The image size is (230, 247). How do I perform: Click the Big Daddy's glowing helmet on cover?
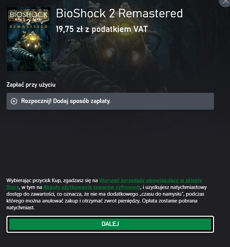(x=33, y=38)
